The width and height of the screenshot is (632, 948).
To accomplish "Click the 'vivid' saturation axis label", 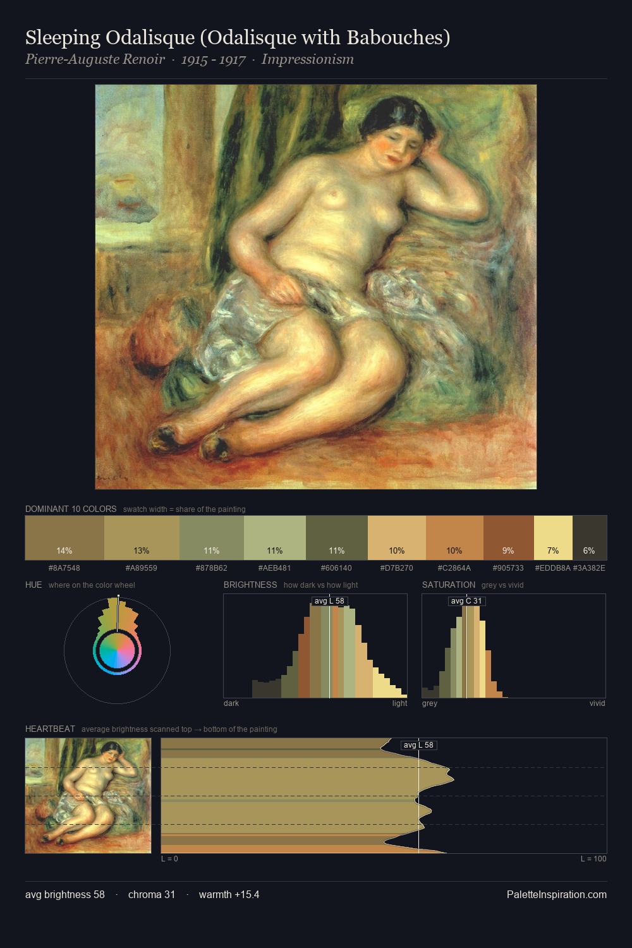I will pos(597,703).
